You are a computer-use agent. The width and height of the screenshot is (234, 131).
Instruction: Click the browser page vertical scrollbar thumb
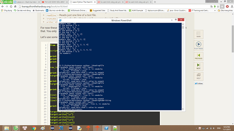pyautogui.click(x=233, y=39)
